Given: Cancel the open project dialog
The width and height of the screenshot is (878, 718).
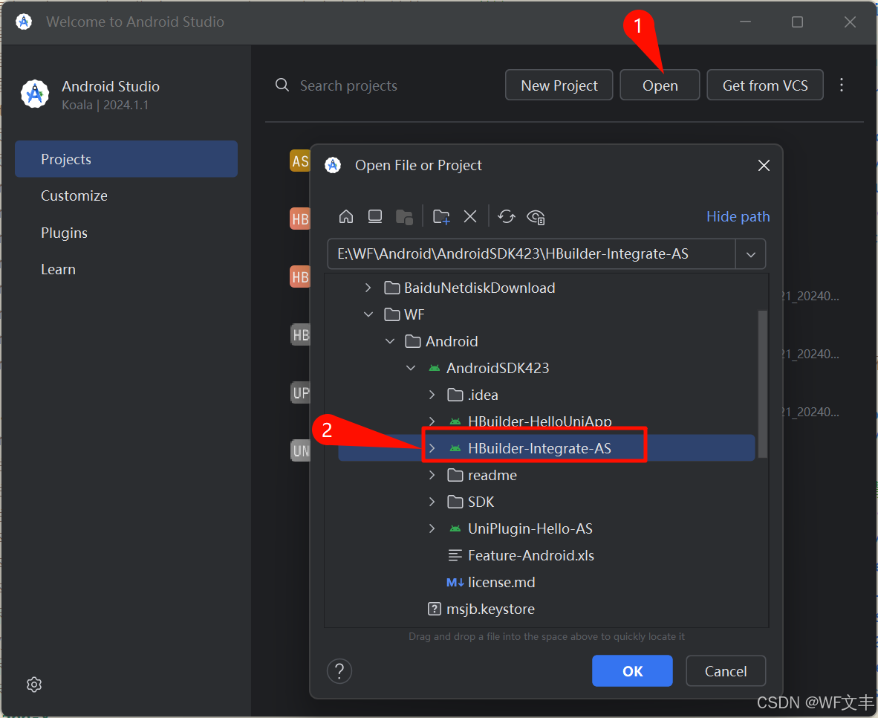Looking at the screenshot, I should point(726,671).
